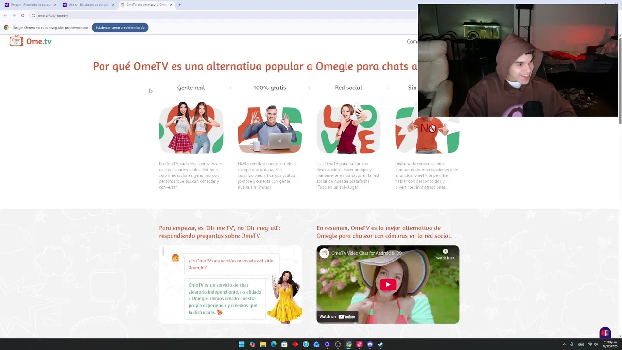Click the orange NO t-shirt illustration
Image resolution: width=622 pixels, height=350 pixels.
click(427, 134)
